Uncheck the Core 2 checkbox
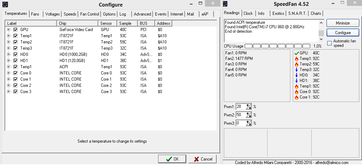The width and height of the screenshot is (362, 165). point(15,86)
